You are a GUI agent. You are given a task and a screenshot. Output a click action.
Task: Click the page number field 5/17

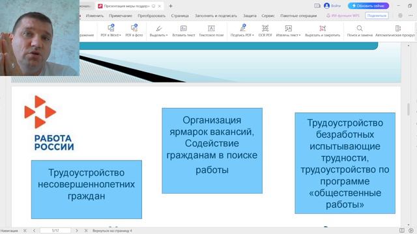tap(55, 231)
